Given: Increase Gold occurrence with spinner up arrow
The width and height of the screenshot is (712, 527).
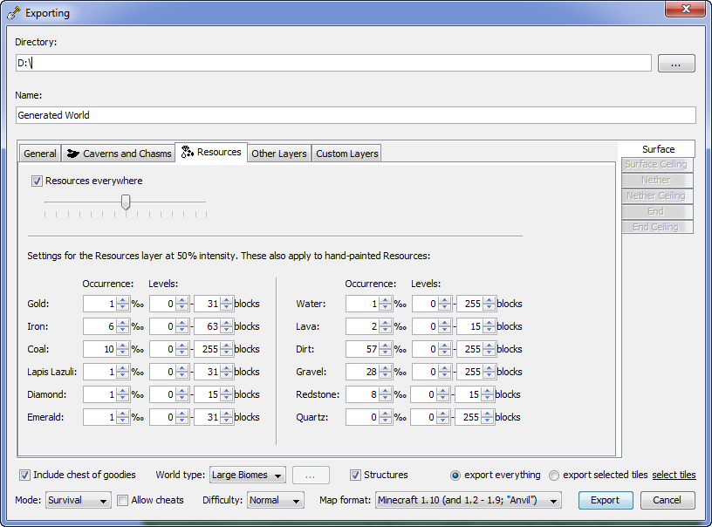Looking at the screenshot, I should 123,300.
